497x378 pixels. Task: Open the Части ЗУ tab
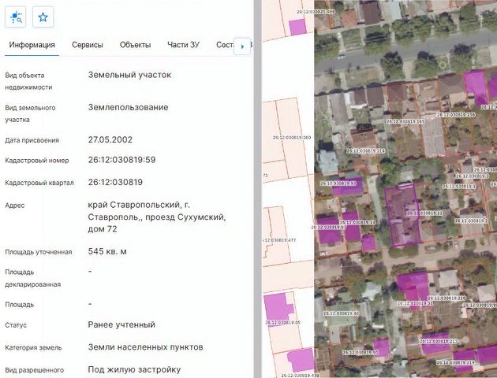(184, 45)
